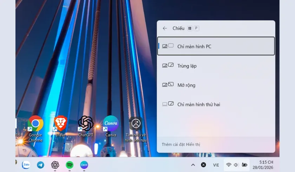The width and height of the screenshot is (295, 172).
Task: Open the Canva desktop shortcut
Action: [111, 126]
